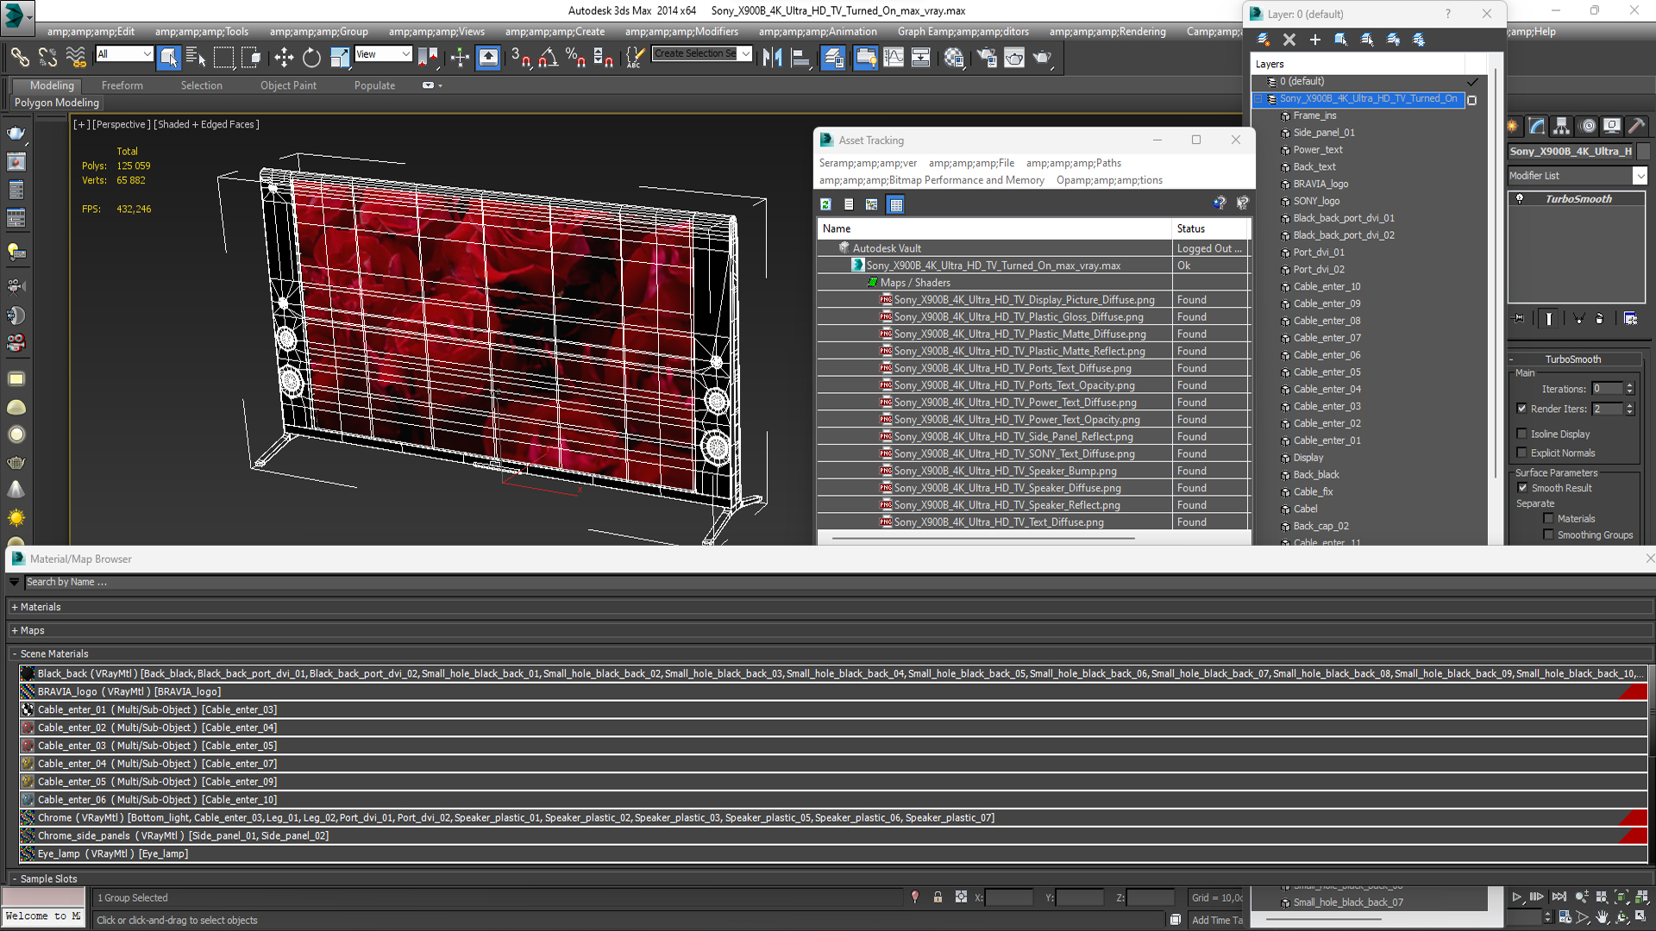This screenshot has height=931, width=1656.
Task: Click Refresh icon in Asset Tracking
Action: 825,204
